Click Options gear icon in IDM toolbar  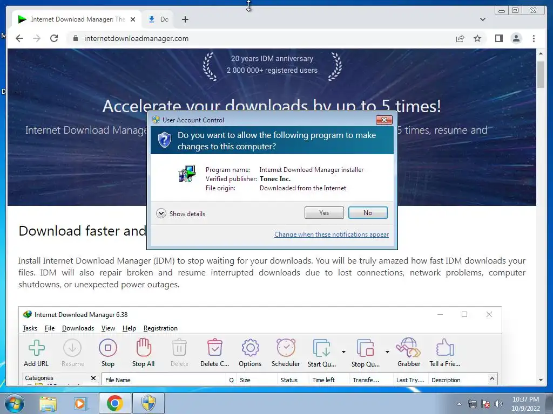point(250,348)
